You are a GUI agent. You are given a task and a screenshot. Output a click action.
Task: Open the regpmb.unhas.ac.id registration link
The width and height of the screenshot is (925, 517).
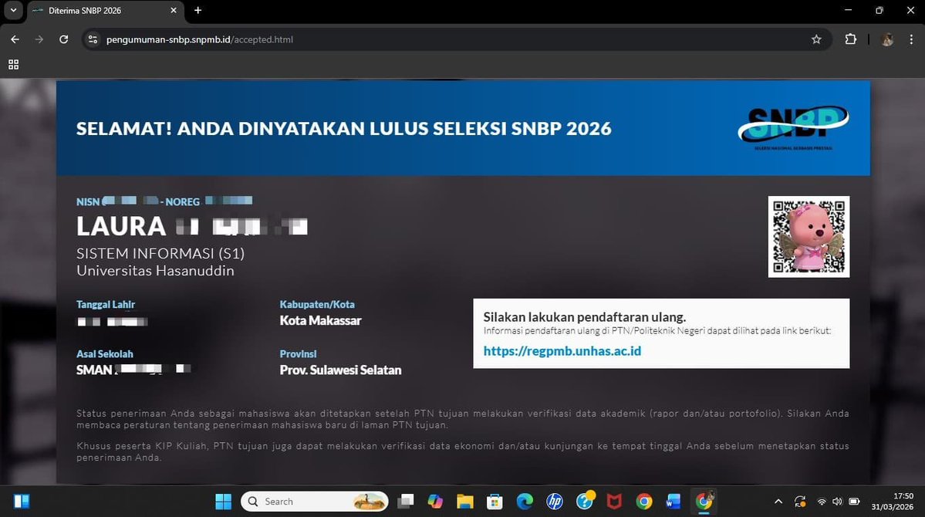562,350
